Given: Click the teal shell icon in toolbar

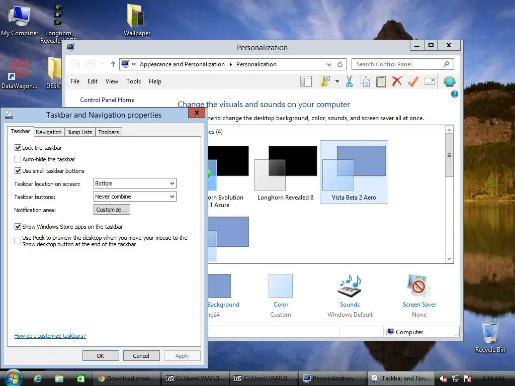Looking at the screenshot, I should [x=449, y=81].
